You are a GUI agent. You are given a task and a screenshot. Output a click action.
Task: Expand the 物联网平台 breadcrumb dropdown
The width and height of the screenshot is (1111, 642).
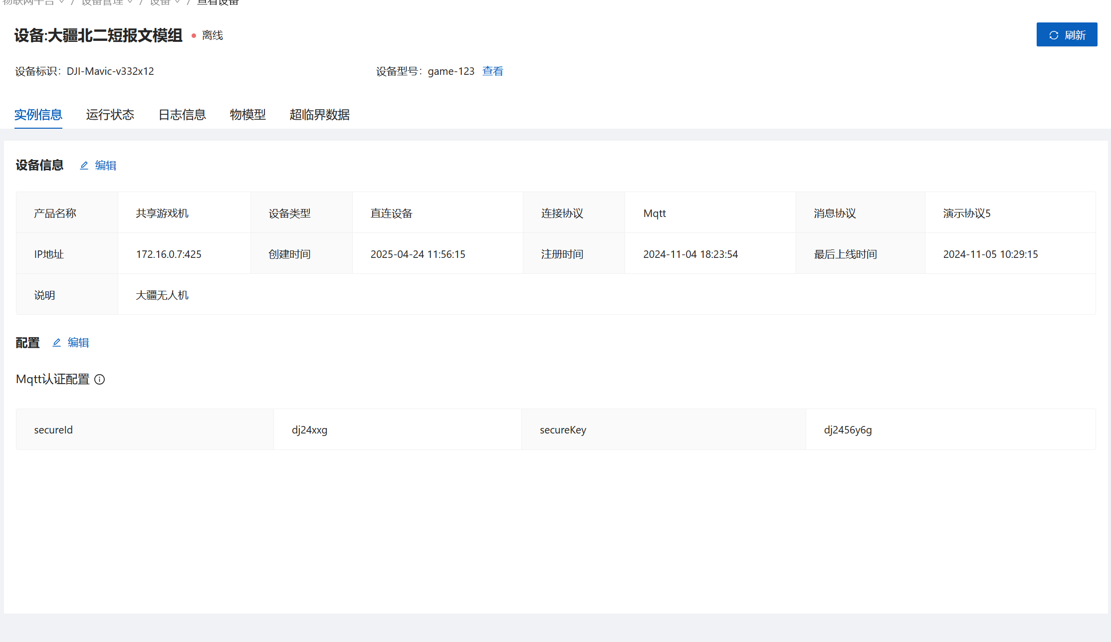pos(61,2)
